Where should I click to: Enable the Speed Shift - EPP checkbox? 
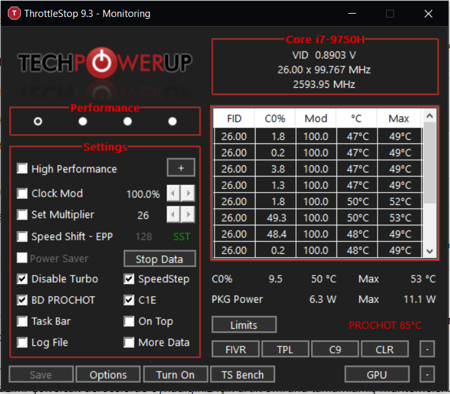click(22, 236)
